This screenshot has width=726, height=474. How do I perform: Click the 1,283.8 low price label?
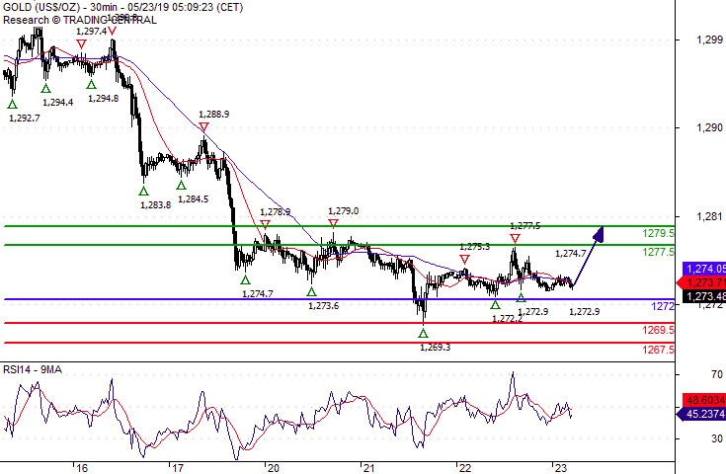tap(156, 204)
